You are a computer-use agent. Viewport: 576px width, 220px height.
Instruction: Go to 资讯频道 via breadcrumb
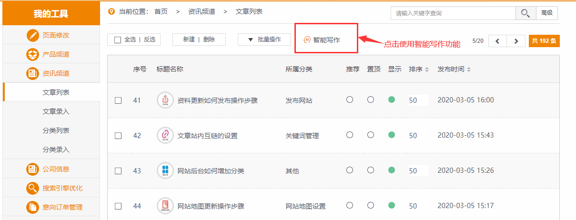pos(202,11)
